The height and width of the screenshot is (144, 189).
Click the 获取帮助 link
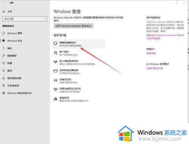[x=151, y=53]
